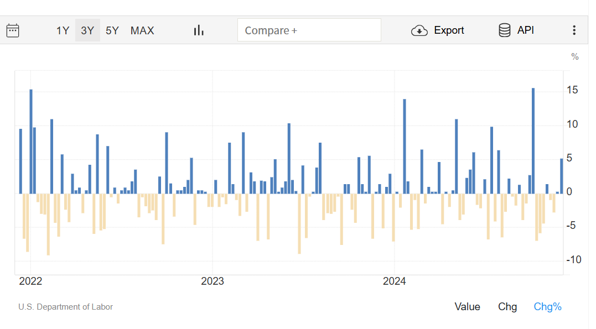Click the U.S. Department of Labor source

[x=65, y=307]
